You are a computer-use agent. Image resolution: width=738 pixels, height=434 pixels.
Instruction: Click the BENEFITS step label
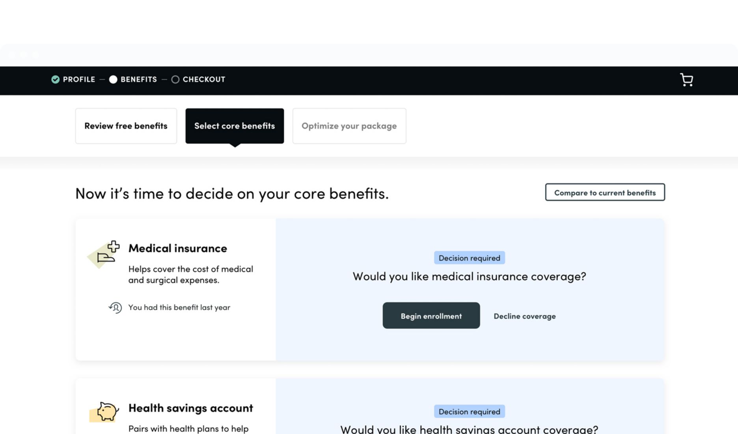point(139,79)
